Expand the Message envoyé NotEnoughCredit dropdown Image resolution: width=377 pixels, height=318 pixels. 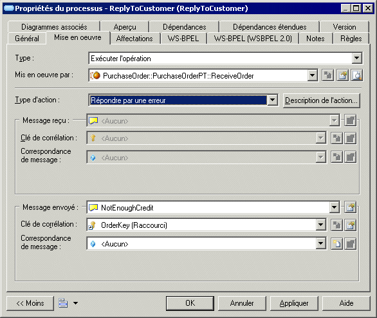[334, 207]
